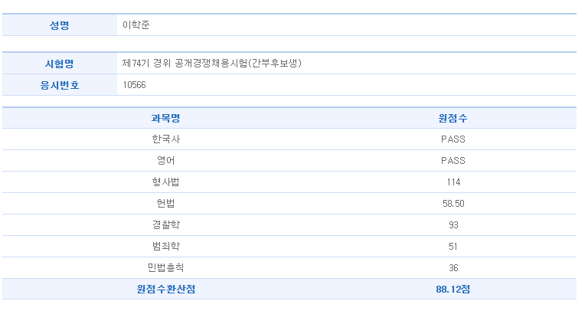
Task: Click the 시험명 header cell
Action: tap(60, 64)
